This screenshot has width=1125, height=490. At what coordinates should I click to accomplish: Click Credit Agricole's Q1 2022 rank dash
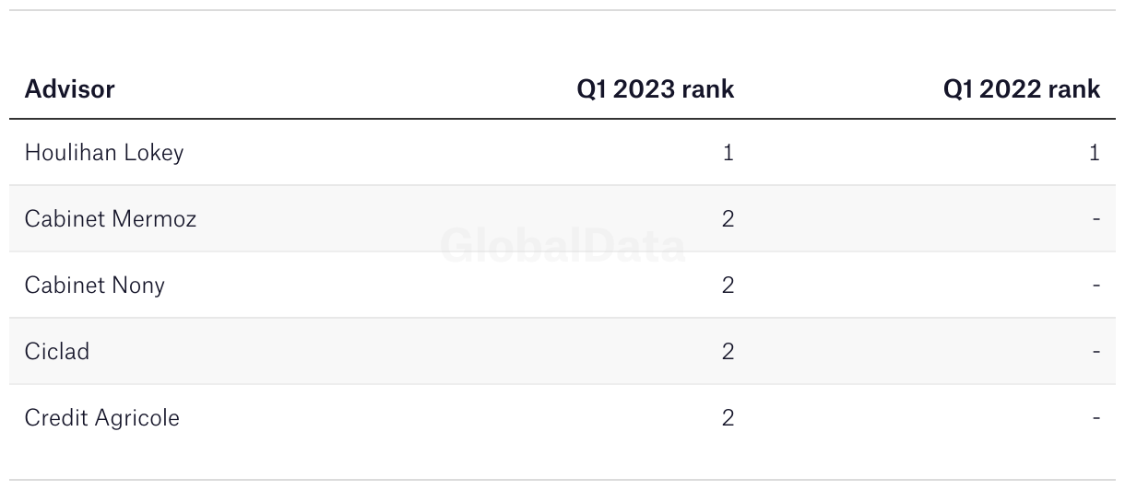1096,418
